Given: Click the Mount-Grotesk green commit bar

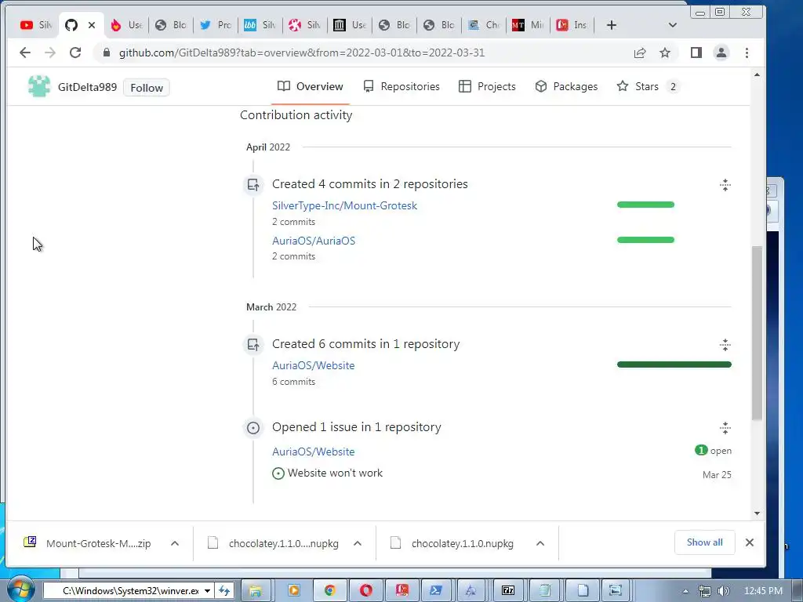Looking at the screenshot, I should (x=646, y=205).
